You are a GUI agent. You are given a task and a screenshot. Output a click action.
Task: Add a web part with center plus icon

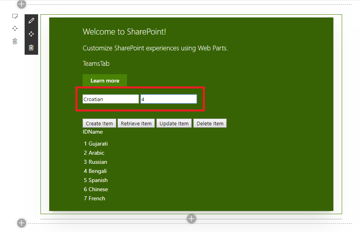pos(191,219)
